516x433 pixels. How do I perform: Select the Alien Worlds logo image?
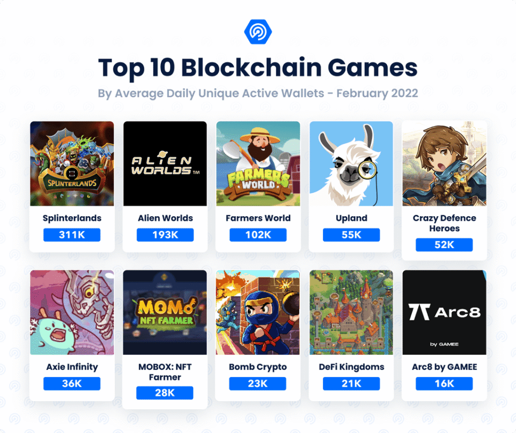[165, 163]
